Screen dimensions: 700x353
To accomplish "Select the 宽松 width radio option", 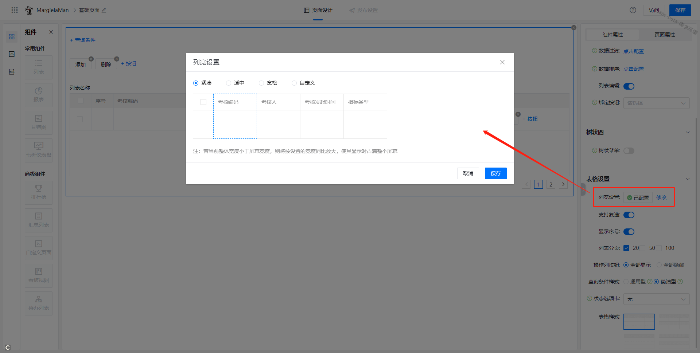I will tap(261, 83).
